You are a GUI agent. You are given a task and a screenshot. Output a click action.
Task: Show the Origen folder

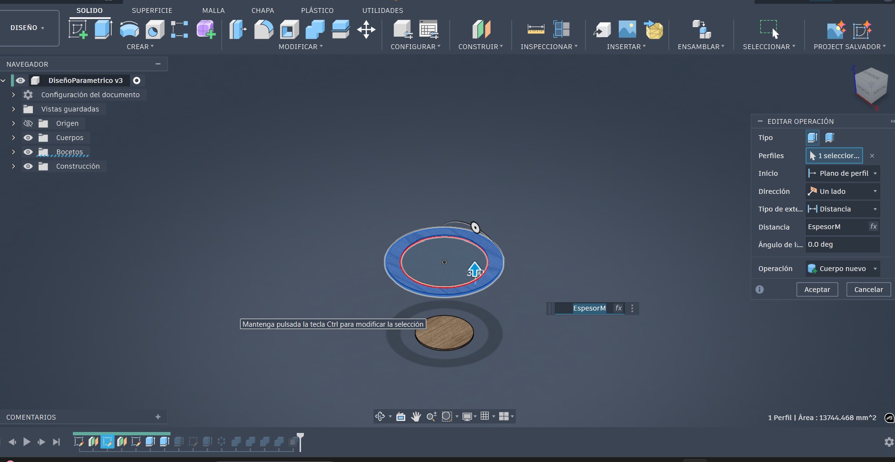(x=28, y=123)
